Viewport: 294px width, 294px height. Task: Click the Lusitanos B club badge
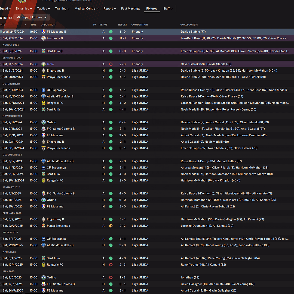(43, 38)
